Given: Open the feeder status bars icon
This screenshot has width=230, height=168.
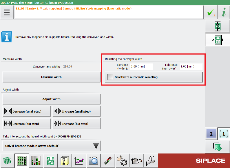Looking at the screenshot, I should [x=36, y=161].
